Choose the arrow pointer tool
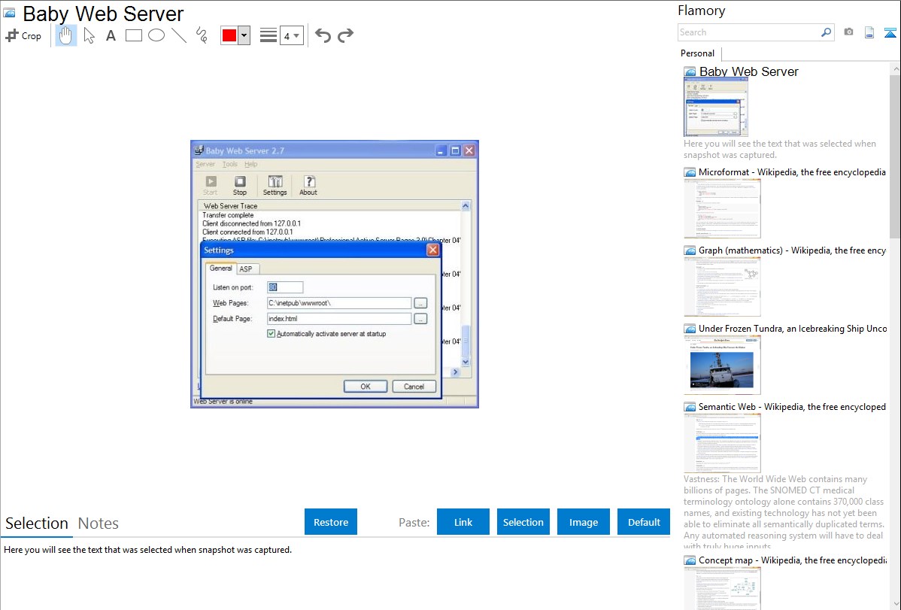The height and width of the screenshot is (610, 901). pos(89,35)
